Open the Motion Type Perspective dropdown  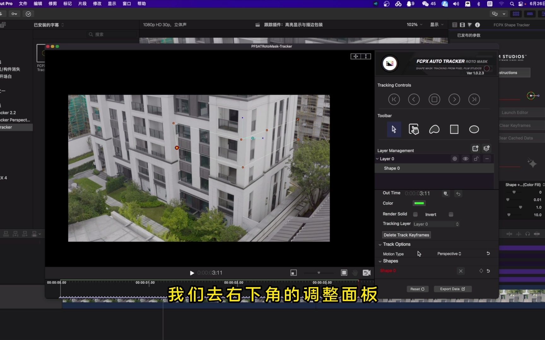coord(449,253)
